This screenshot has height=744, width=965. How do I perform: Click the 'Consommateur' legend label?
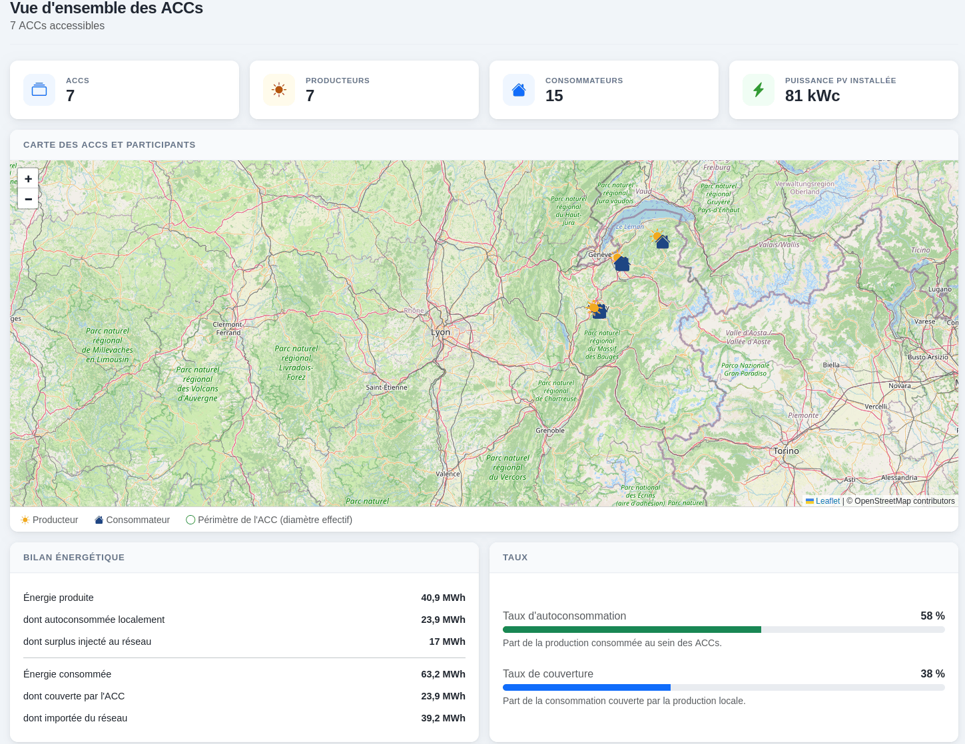coord(138,520)
